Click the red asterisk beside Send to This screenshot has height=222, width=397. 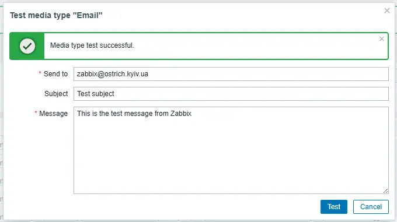pyautogui.click(x=40, y=73)
